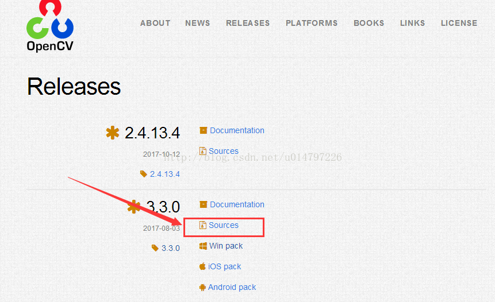495x302 pixels.
Task: Click the Apple icon beside iOS pack
Action: pos(202,266)
